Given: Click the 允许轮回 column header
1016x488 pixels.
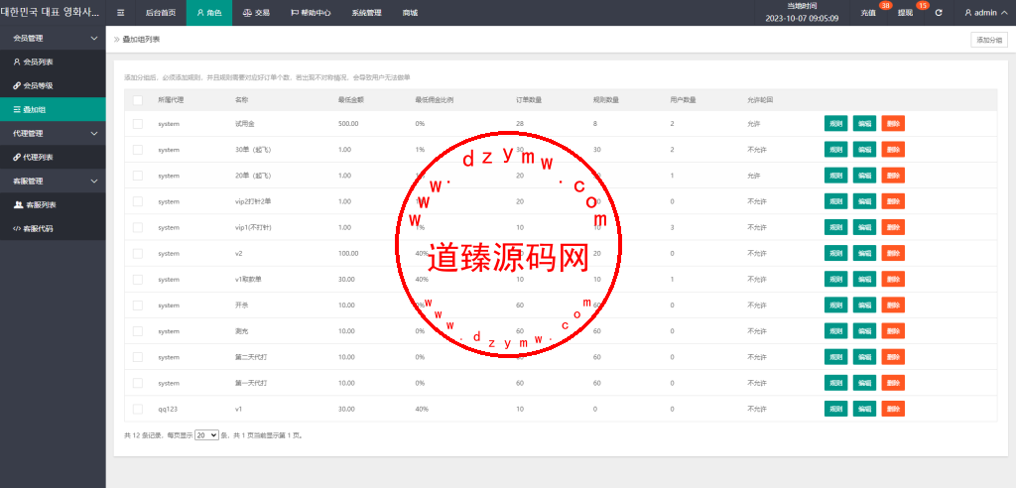Looking at the screenshot, I should 759,100.
